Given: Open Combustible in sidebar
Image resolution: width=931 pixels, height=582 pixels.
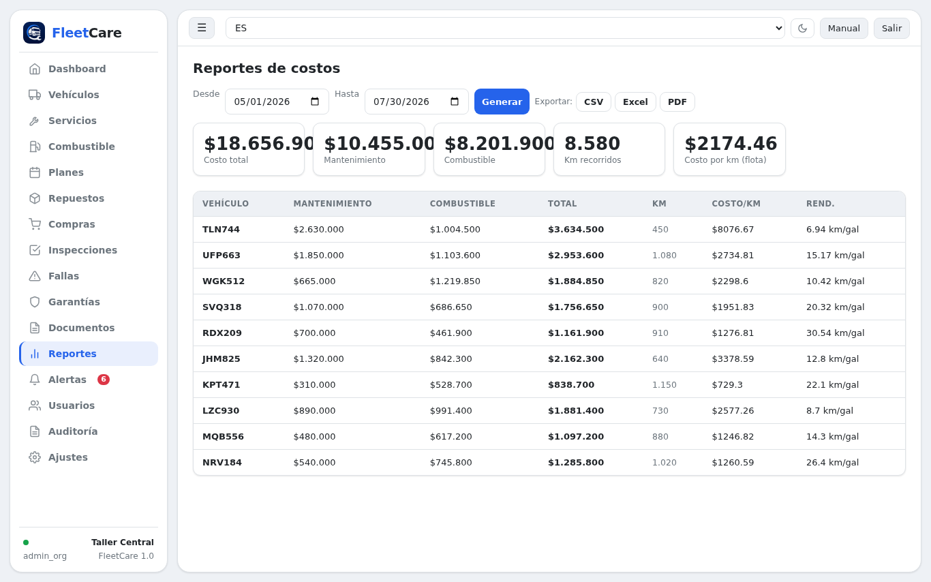Looking at the screenshot, I should 89,147.
